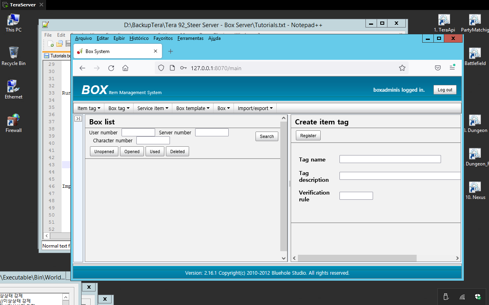Focus the User number input field
Image resolution: width=489 pixels, height=305 pixels.
tap(138, 132)
